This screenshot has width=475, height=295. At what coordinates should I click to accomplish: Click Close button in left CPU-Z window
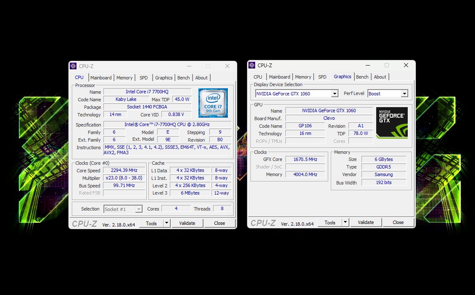[x=219, y=223]
